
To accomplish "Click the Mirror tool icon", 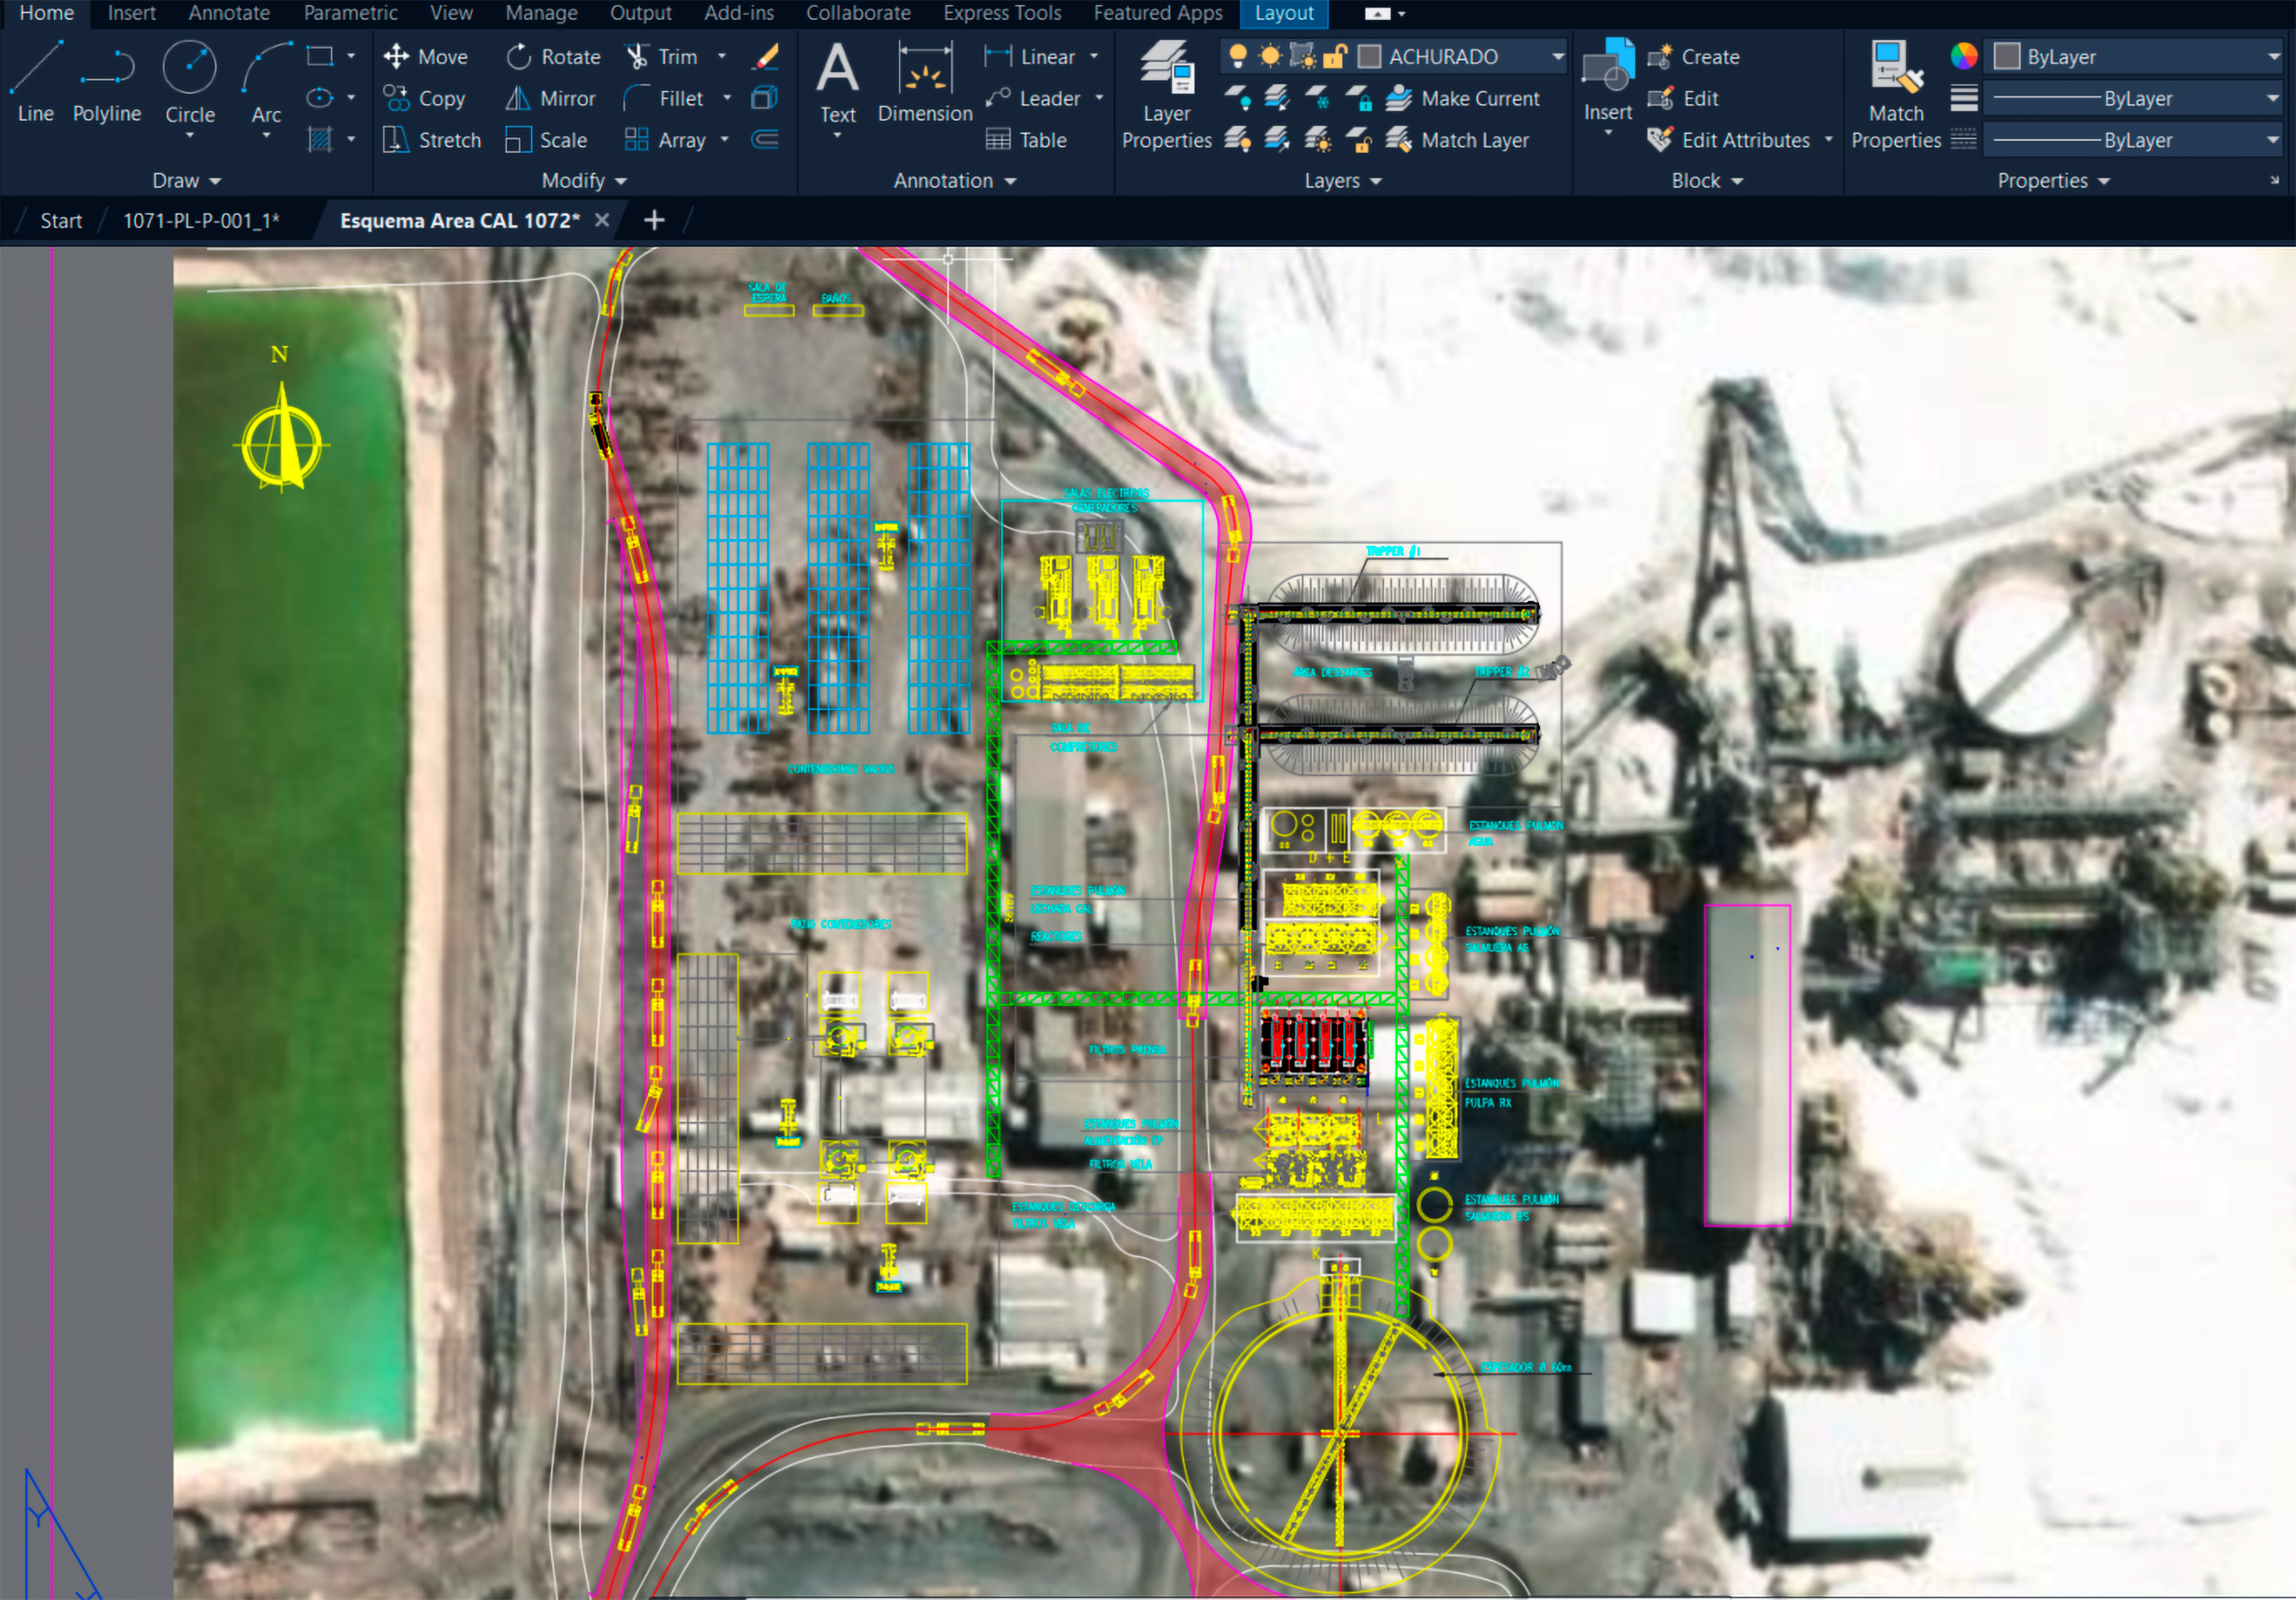I will pyautogui.click(x=517, y=98).
